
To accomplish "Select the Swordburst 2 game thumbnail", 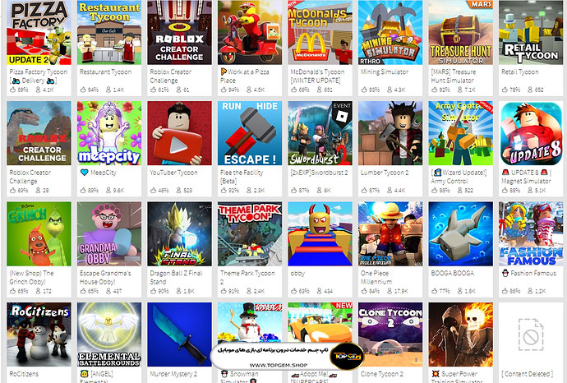I will 320,133.
